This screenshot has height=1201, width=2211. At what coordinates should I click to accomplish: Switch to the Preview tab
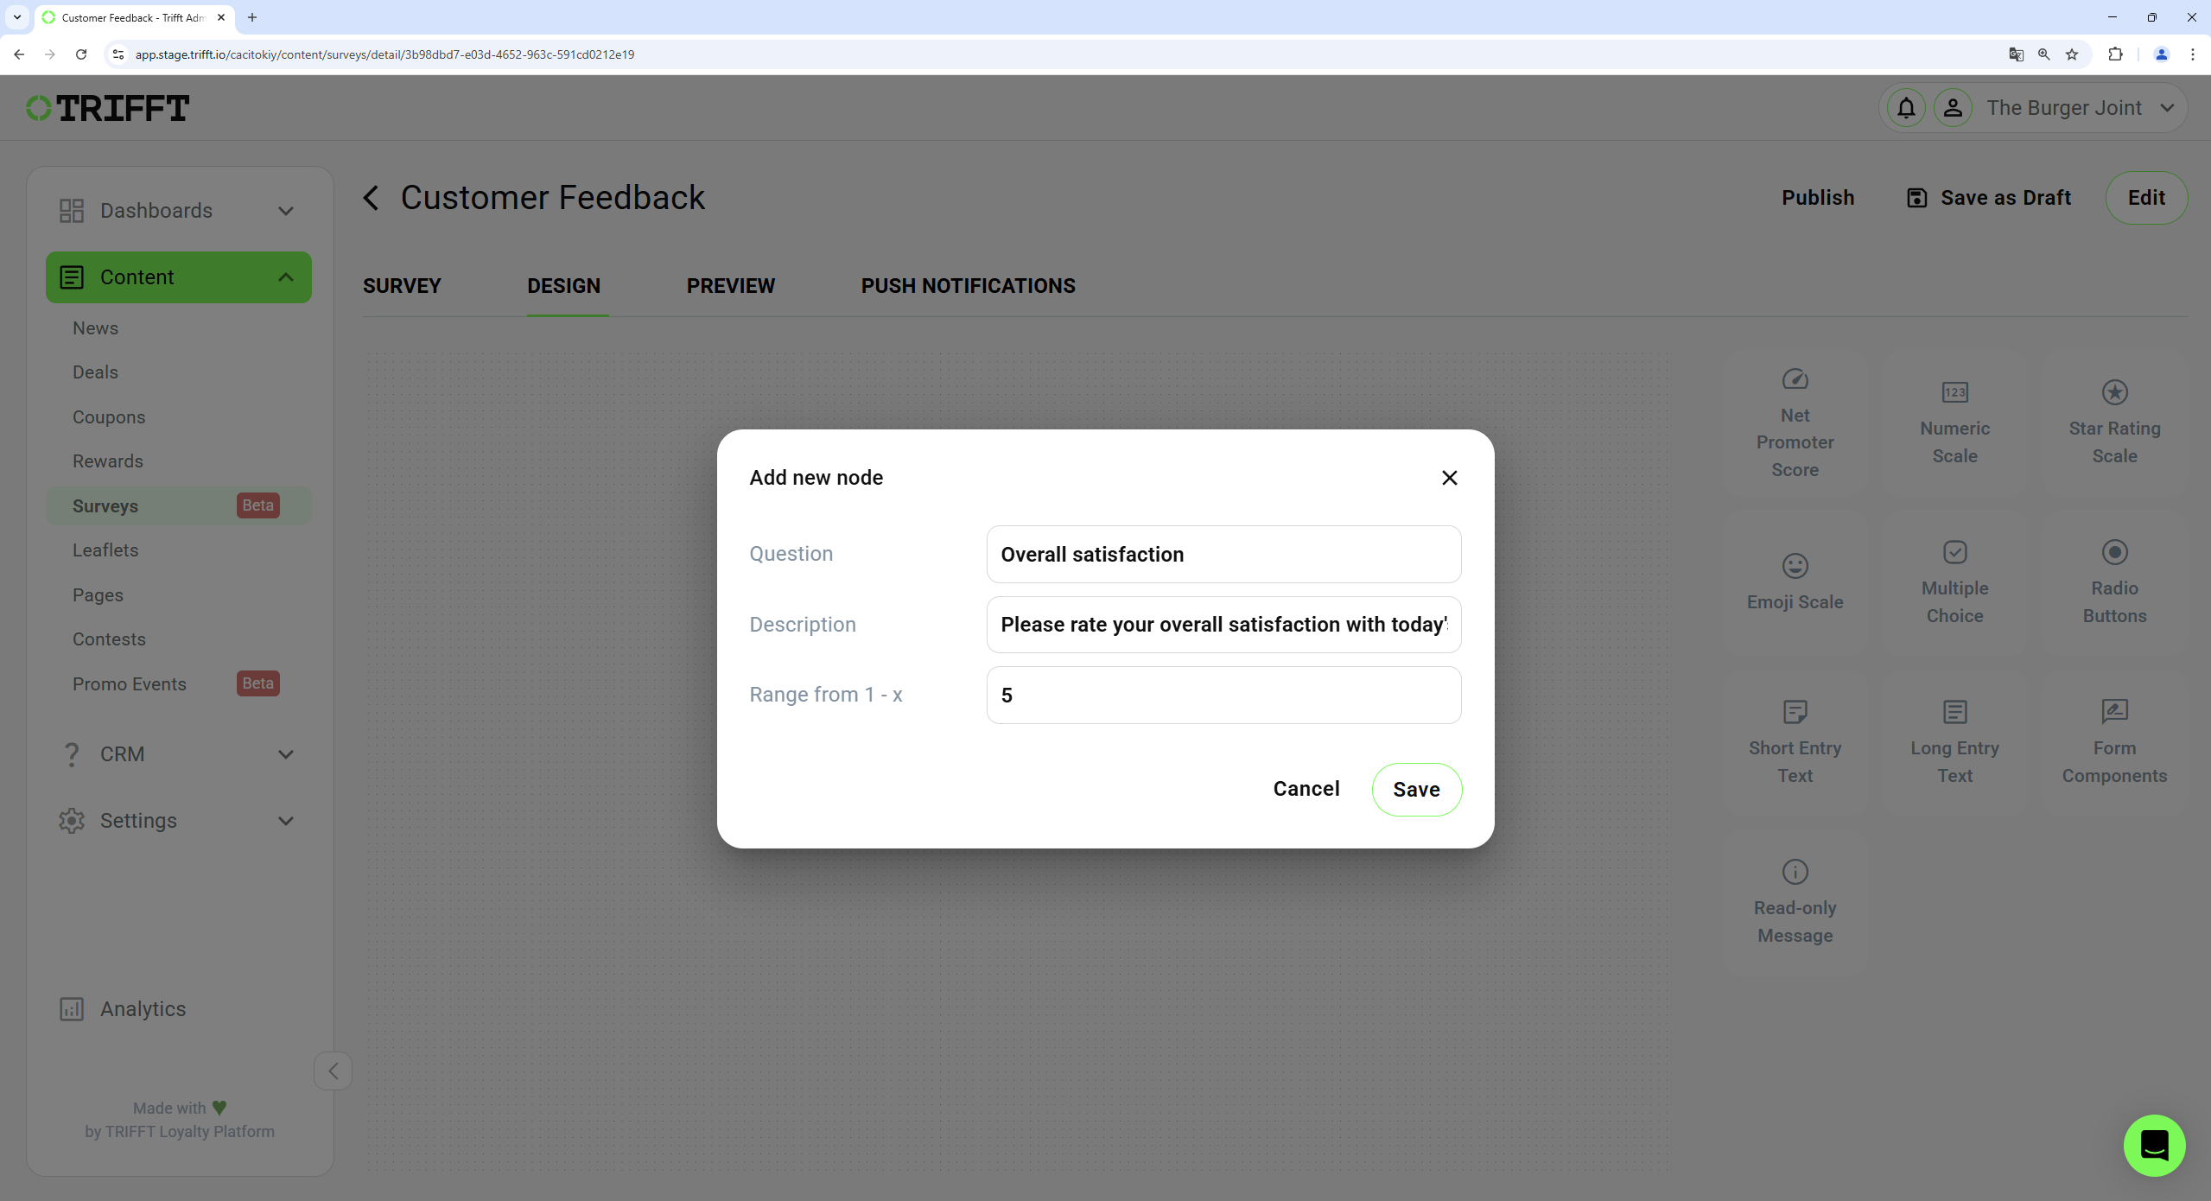coord(731,285)
